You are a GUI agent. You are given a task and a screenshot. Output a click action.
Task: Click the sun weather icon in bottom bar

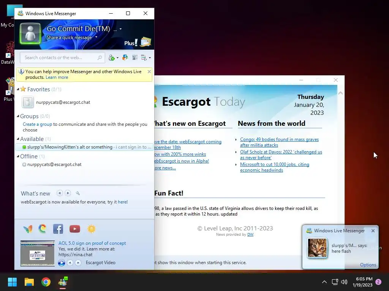(91, 229)
